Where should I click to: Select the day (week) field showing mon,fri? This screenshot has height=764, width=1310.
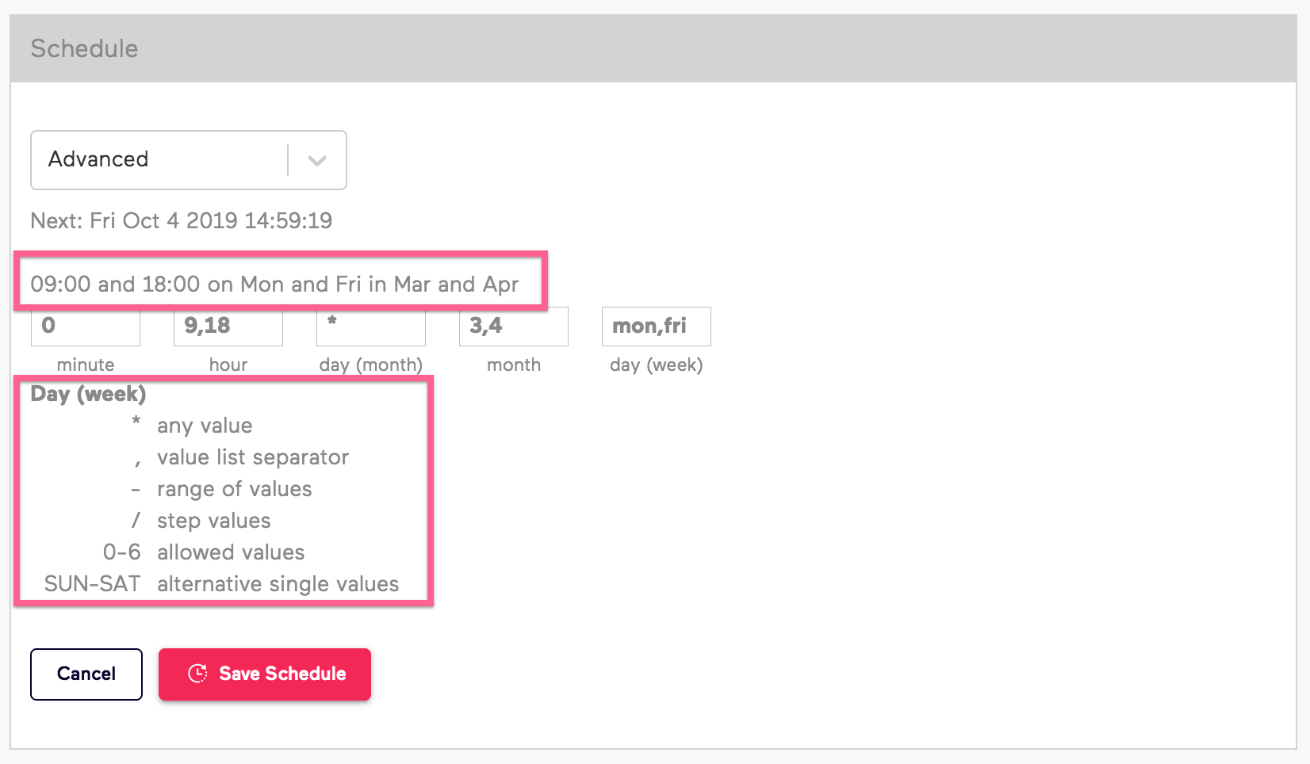coord(656,326)
